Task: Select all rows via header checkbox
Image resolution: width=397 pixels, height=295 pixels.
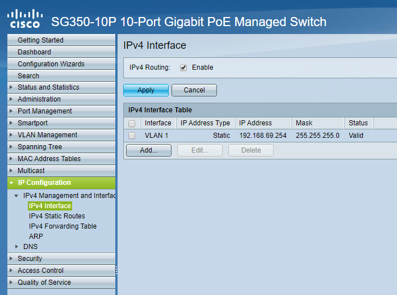Action: pos(132,124)
